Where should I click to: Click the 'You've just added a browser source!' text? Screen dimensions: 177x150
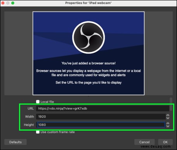pyautogui.click(x=88, y=63)
